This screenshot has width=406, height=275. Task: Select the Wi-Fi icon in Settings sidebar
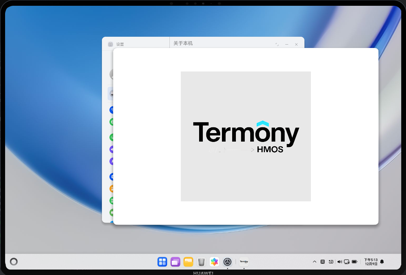click(x=111, y=110)
